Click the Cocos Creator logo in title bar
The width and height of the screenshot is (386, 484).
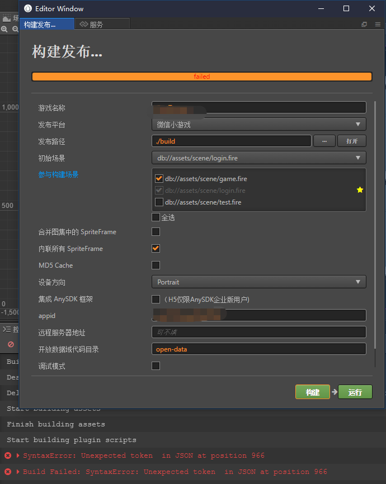28,8
